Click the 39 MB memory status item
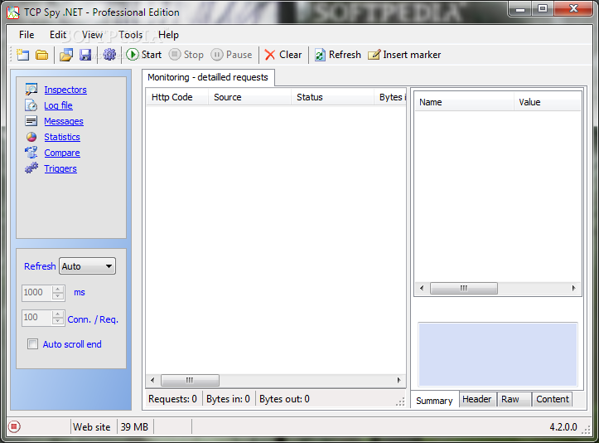Screen dimensions: 599x443 point(134,427)
